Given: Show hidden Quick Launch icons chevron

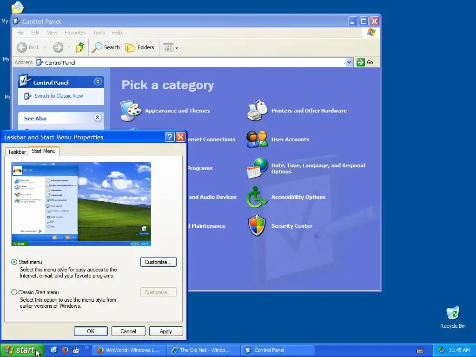Looking at the screenshot, I should tap(86, 348).
